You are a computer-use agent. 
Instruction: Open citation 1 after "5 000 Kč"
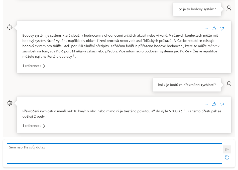coord(184,110)
